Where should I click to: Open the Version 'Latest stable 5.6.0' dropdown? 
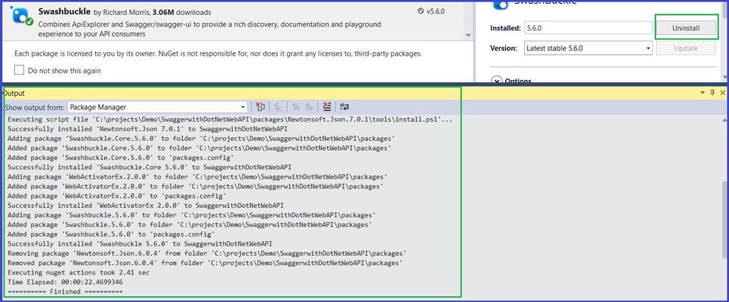click(x=587, y=48)
